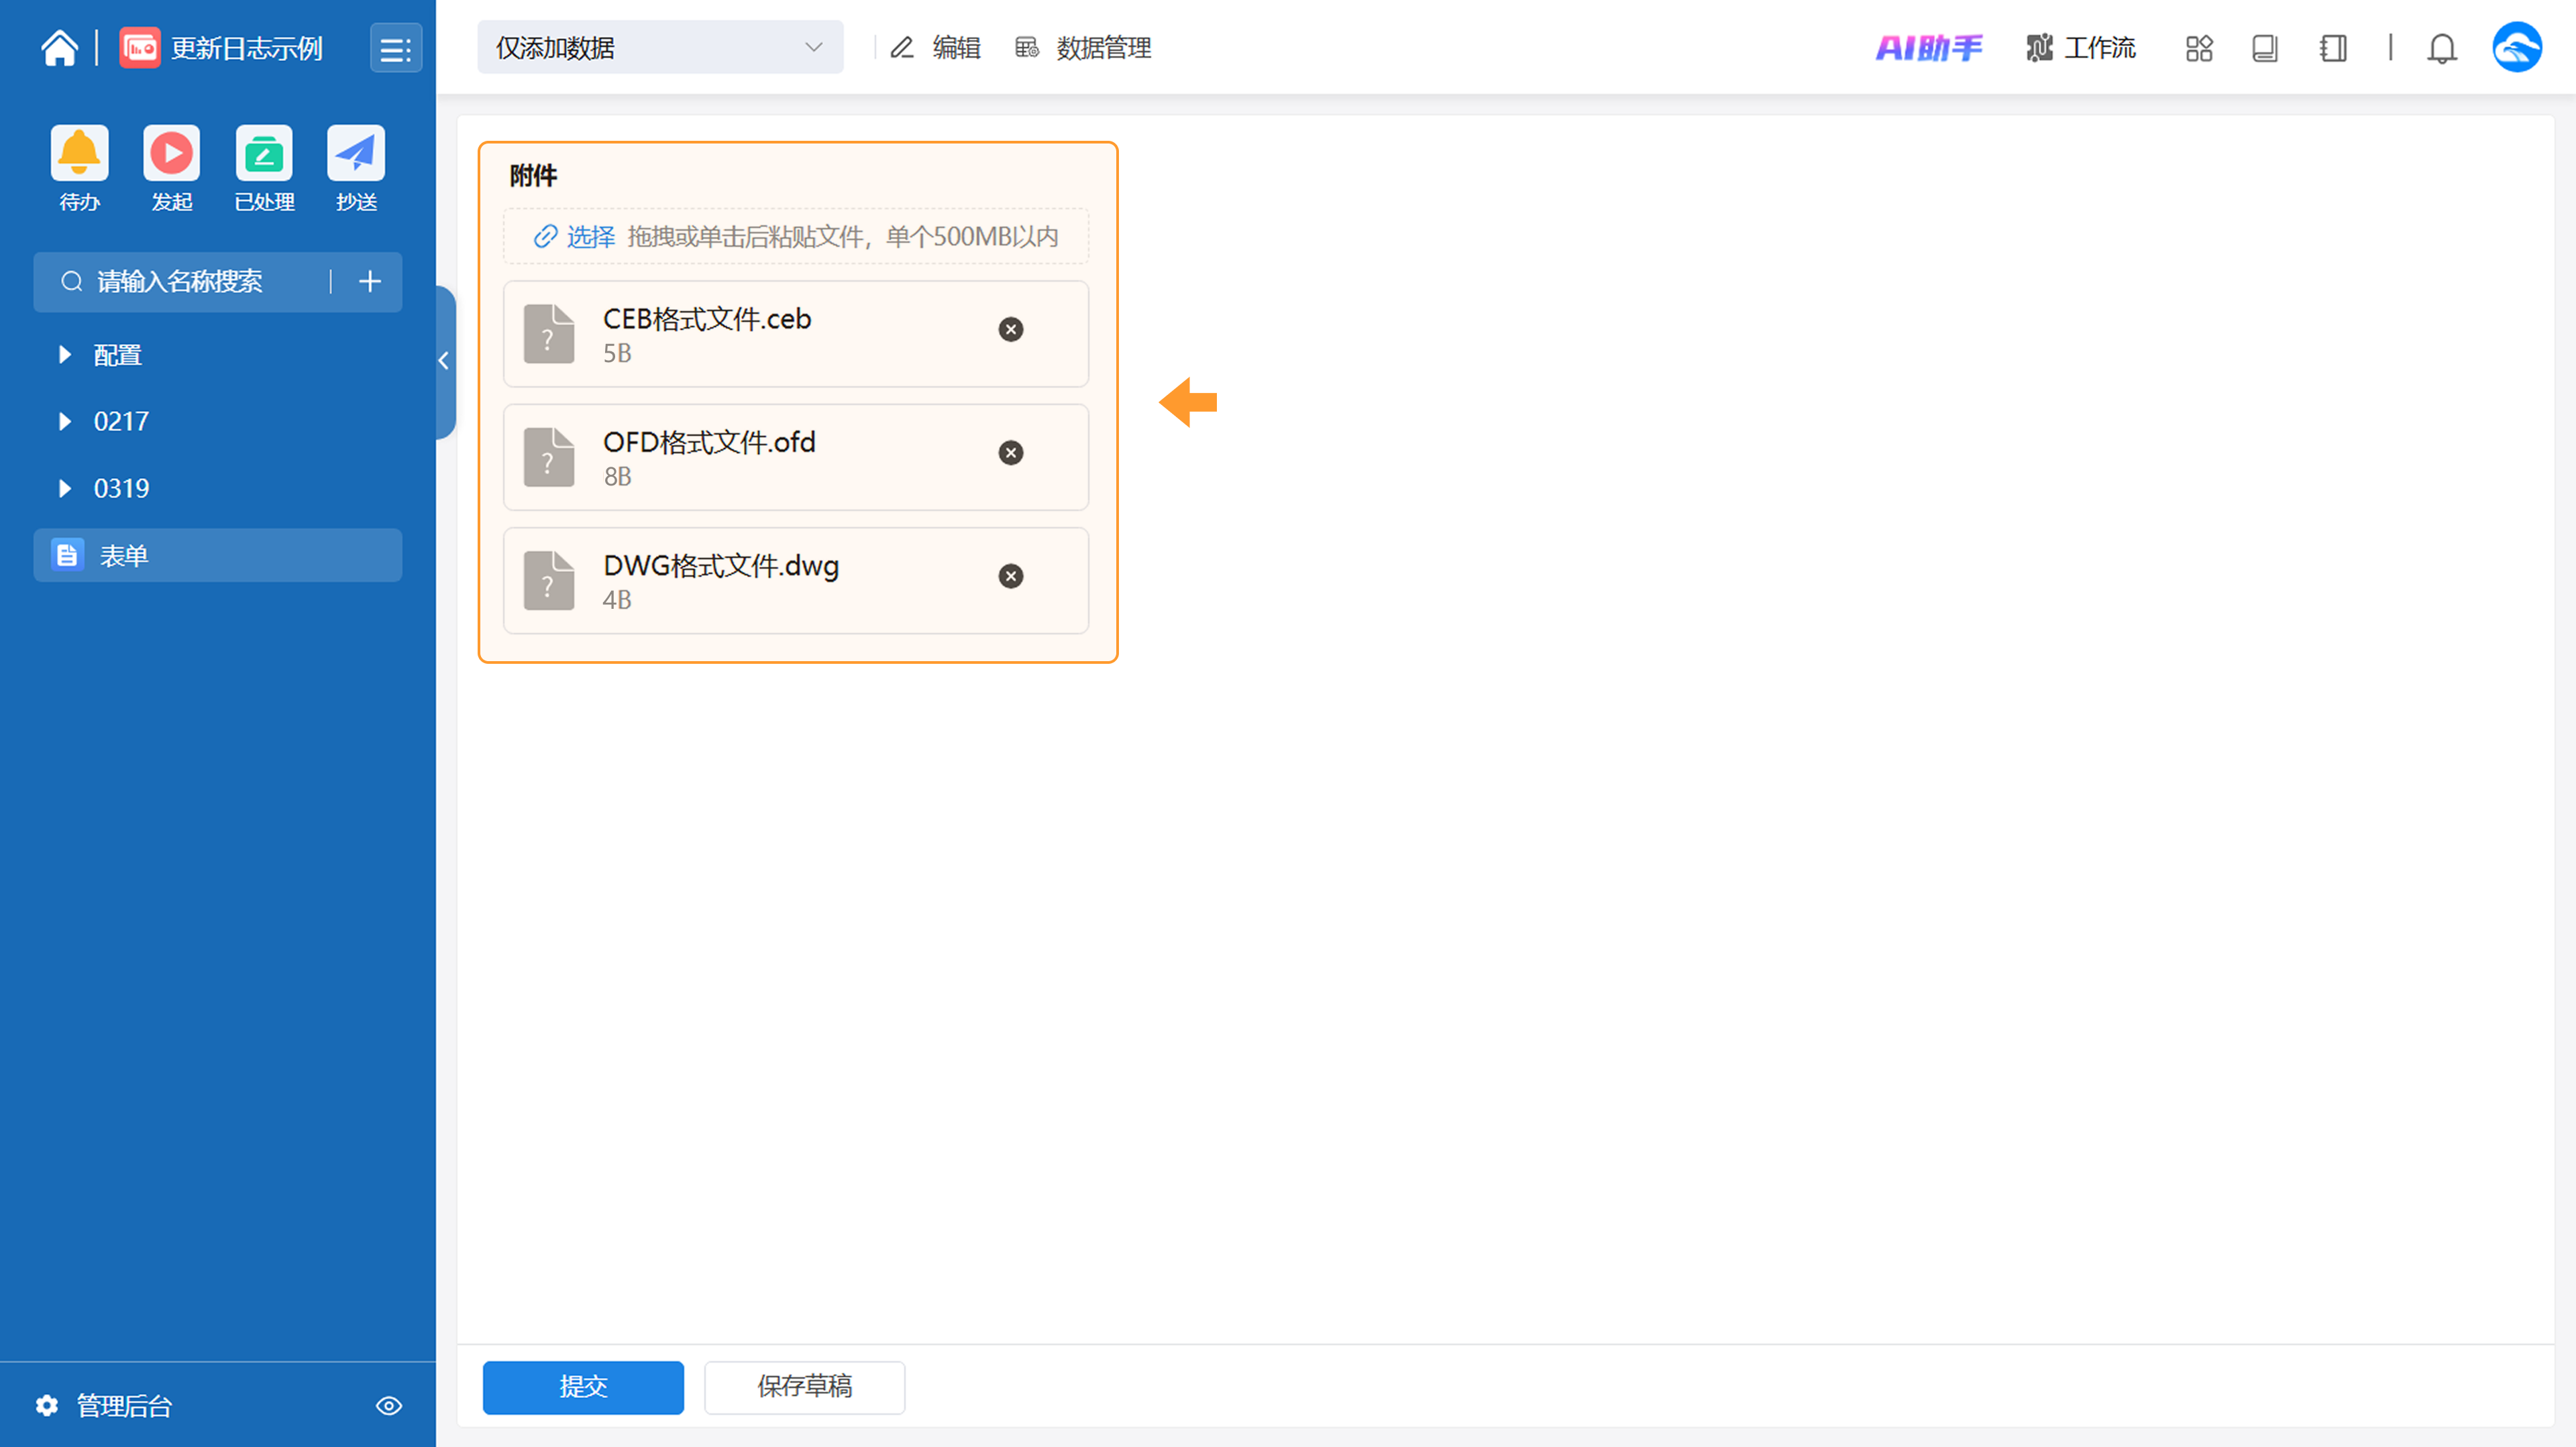Add new item with plus icon
The height and width of the screenshot is (1447, 2576).
tap(370, 282)
